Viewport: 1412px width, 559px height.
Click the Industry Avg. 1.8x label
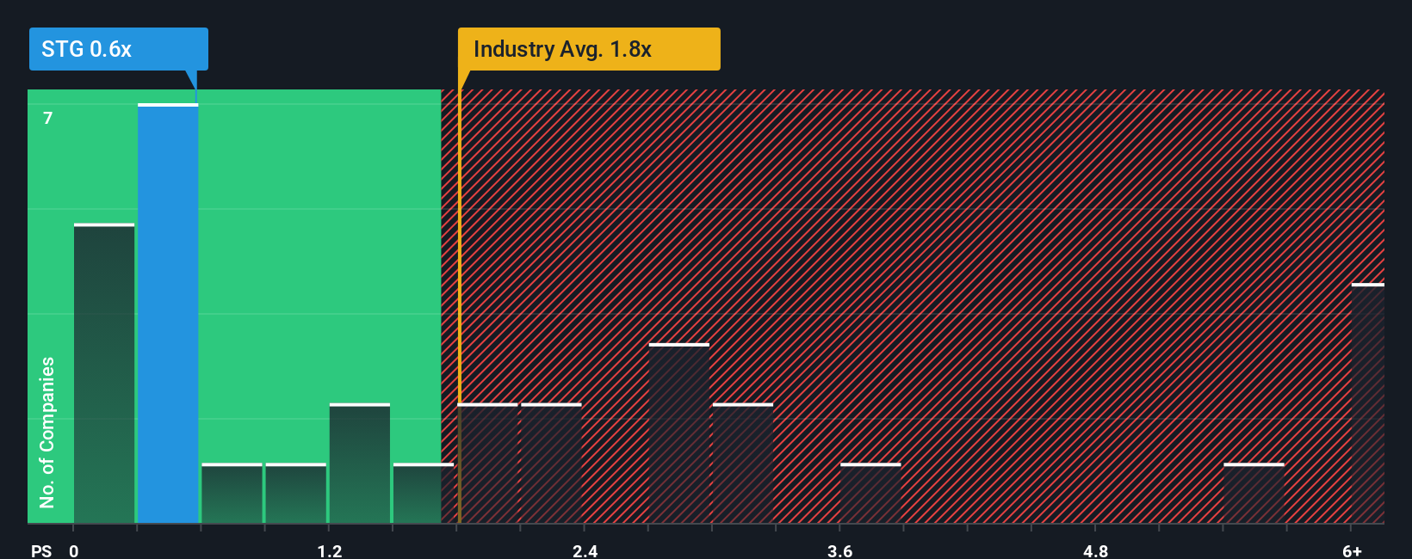click(589, 49)
